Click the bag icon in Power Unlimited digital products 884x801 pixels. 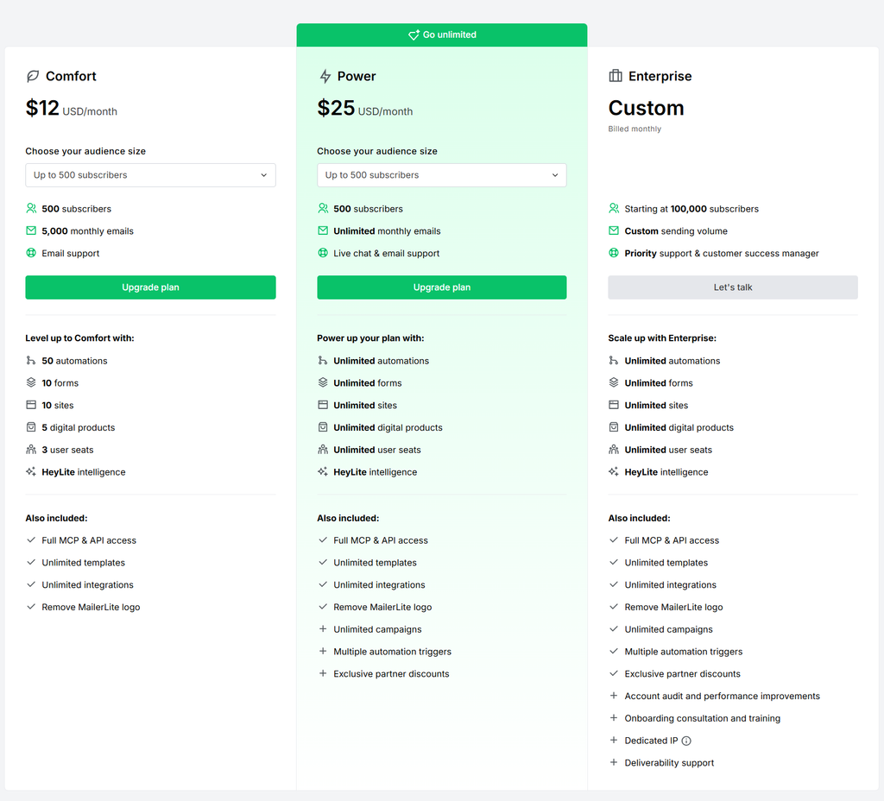click(323, 427)
